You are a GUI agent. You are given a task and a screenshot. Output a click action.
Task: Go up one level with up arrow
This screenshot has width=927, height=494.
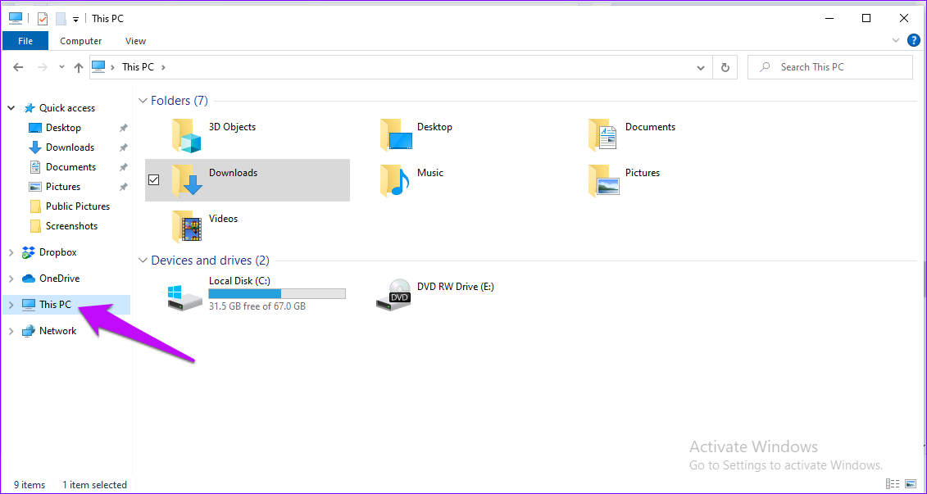(78, 67)
